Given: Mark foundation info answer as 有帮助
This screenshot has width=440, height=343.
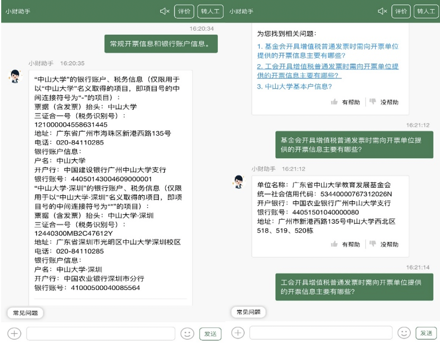Looking at the screenshot, I should point(345,244).
